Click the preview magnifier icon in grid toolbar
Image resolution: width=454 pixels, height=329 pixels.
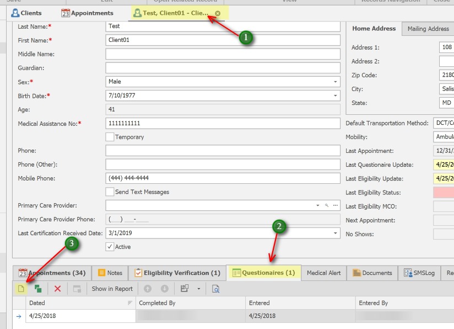[x=216, y=288]
